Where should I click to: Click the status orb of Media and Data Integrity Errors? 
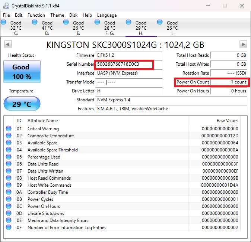[9, 220]
